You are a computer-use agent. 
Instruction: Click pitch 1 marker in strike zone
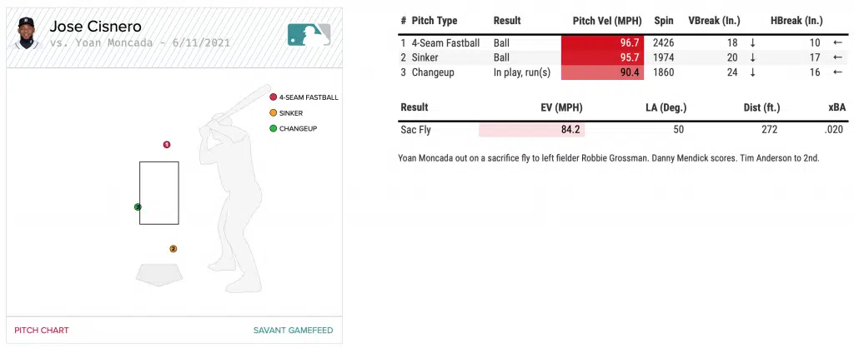pyautogui.click(x=167, y=145)
